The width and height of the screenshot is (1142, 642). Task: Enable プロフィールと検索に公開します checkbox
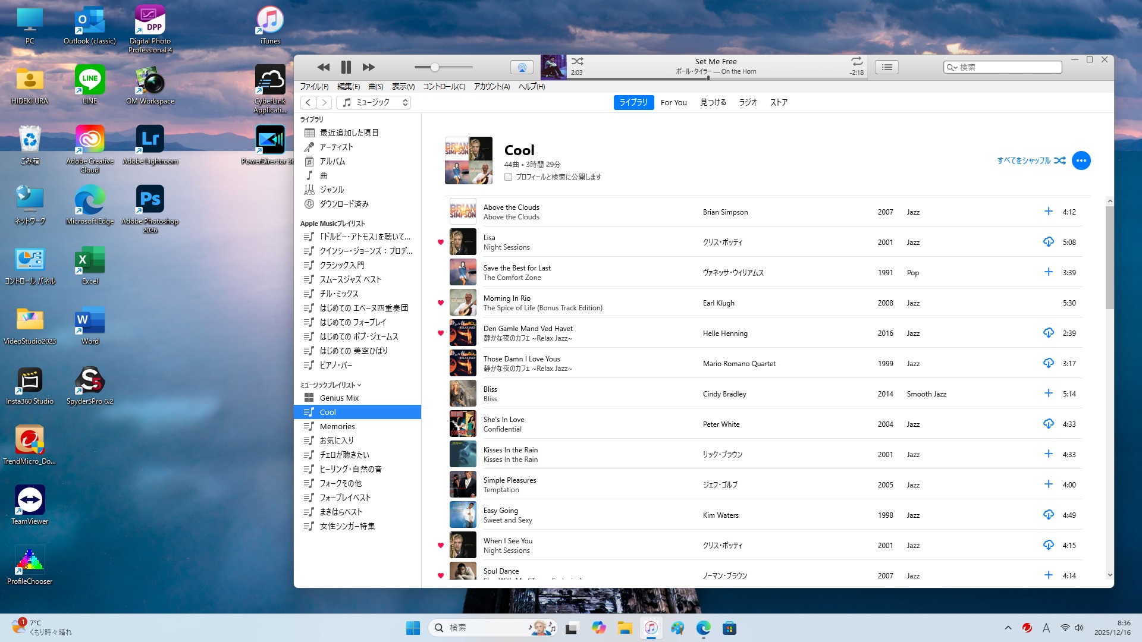point(509,177)
